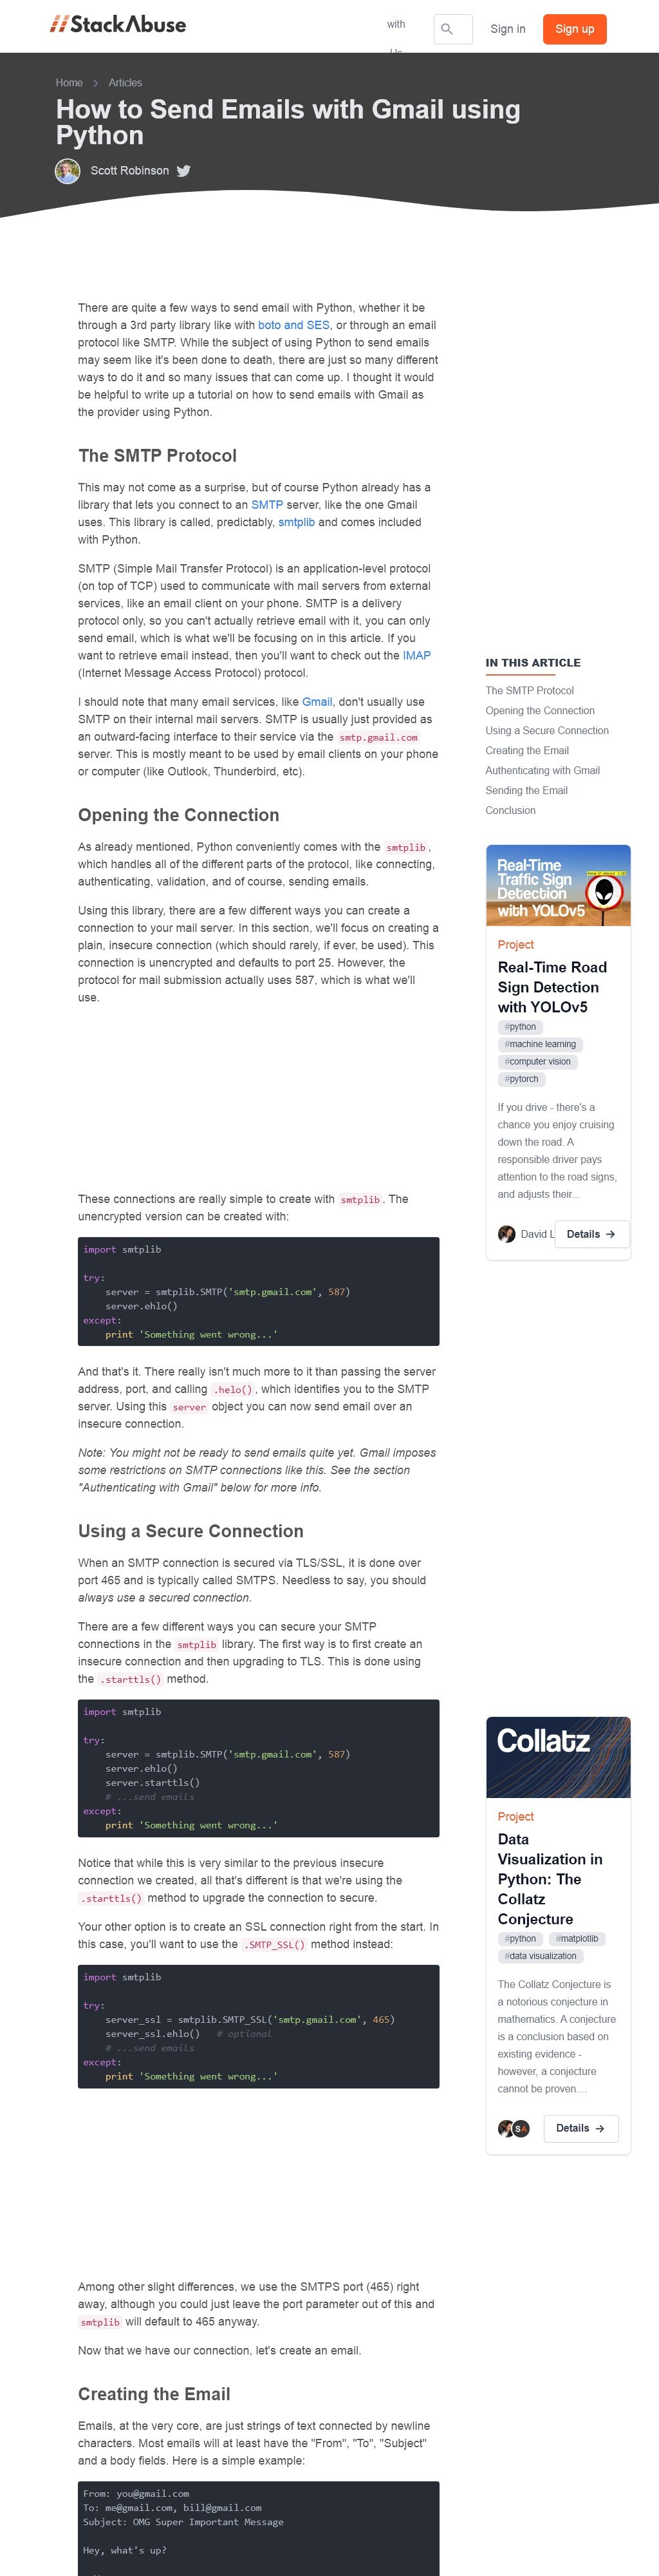Click David's avatar on YOLOv5 card
The image size is (659, 2576).
pyautogui.click(x=507, y=1234)
